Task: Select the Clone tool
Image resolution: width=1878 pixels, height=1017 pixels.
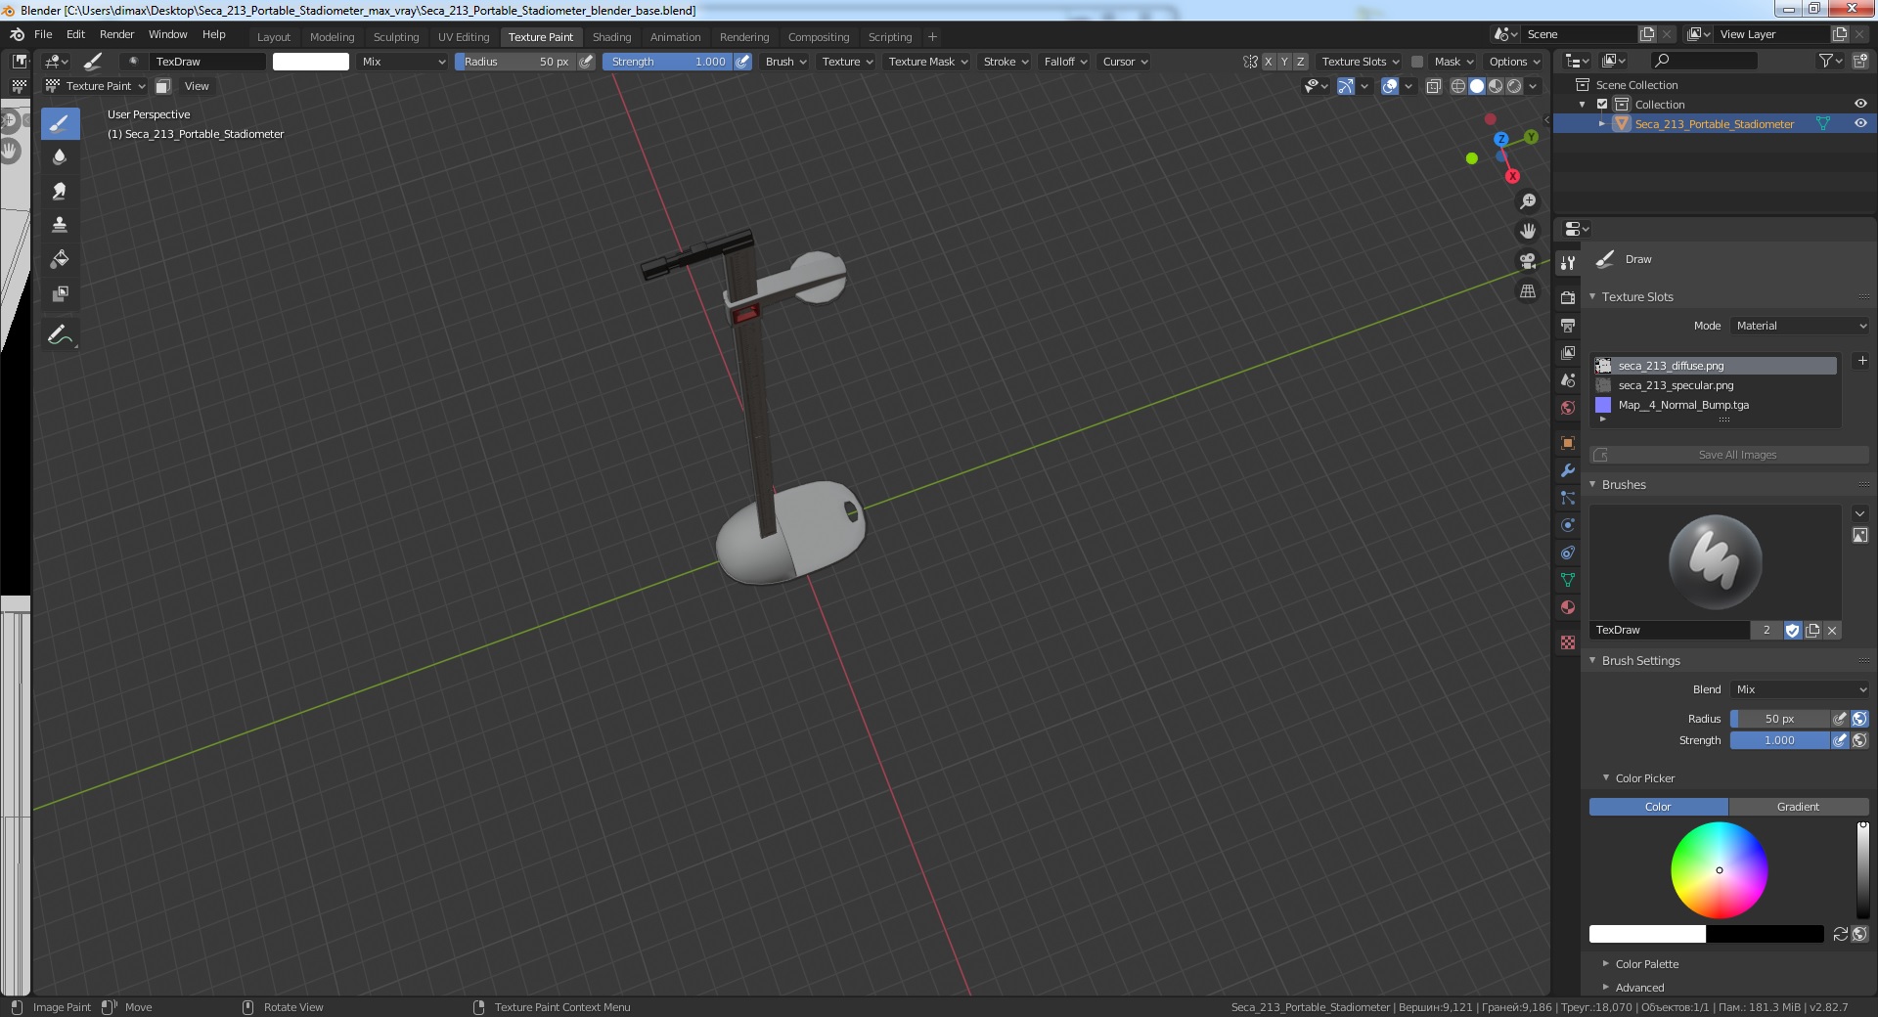Action: point(60,225)
